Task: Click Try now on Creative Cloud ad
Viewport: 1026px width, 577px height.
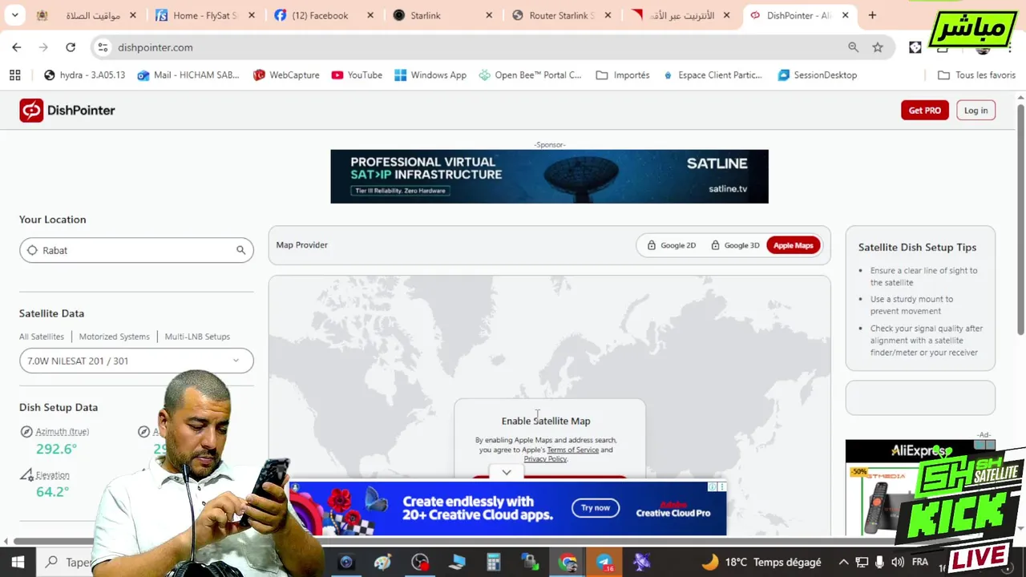Action: pyautogui.click(x=596, y=507)
